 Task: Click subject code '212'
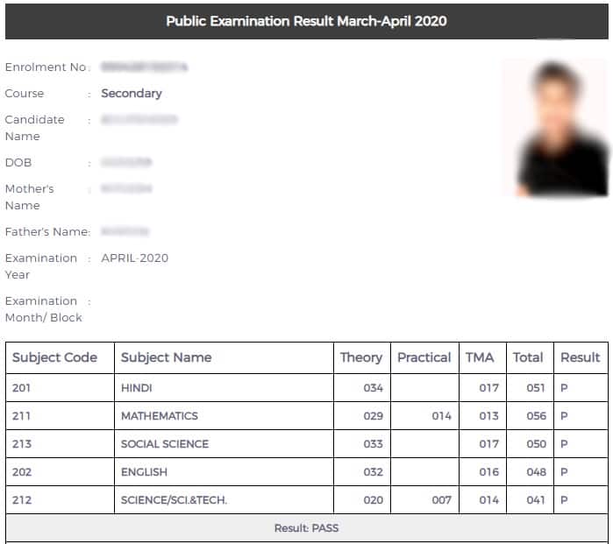[22, 500]
